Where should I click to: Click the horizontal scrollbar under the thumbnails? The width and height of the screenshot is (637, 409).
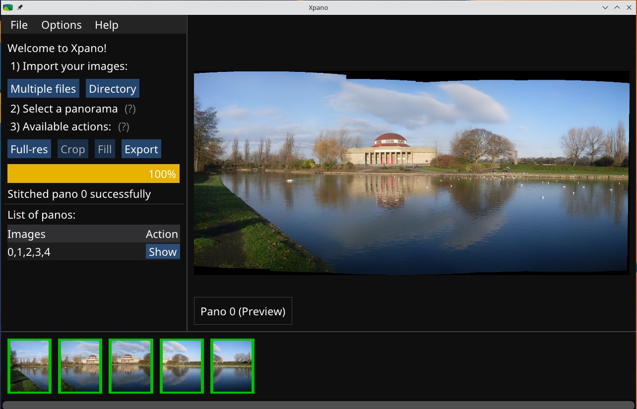click(318, 405)
